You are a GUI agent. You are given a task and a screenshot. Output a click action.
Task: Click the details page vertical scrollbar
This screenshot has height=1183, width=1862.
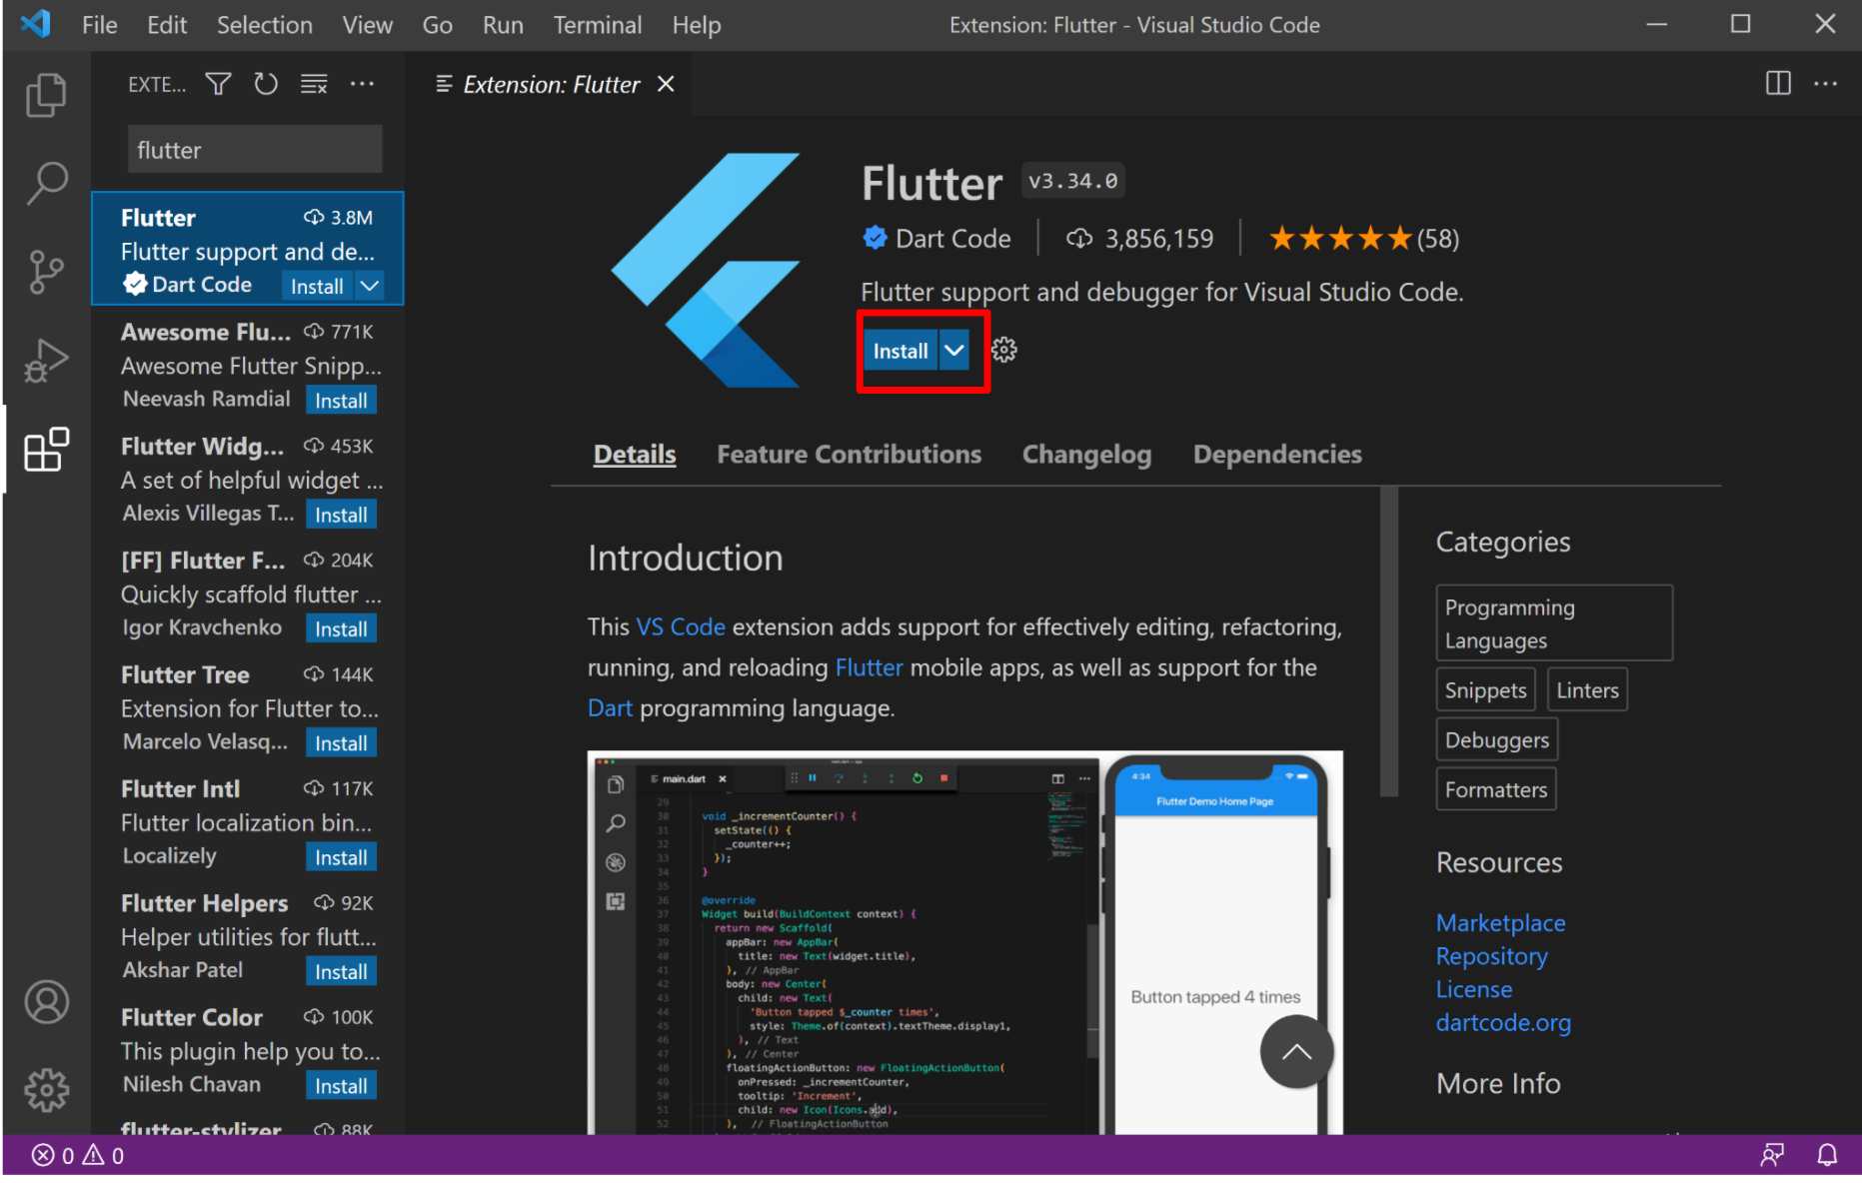pos(1388,641)
